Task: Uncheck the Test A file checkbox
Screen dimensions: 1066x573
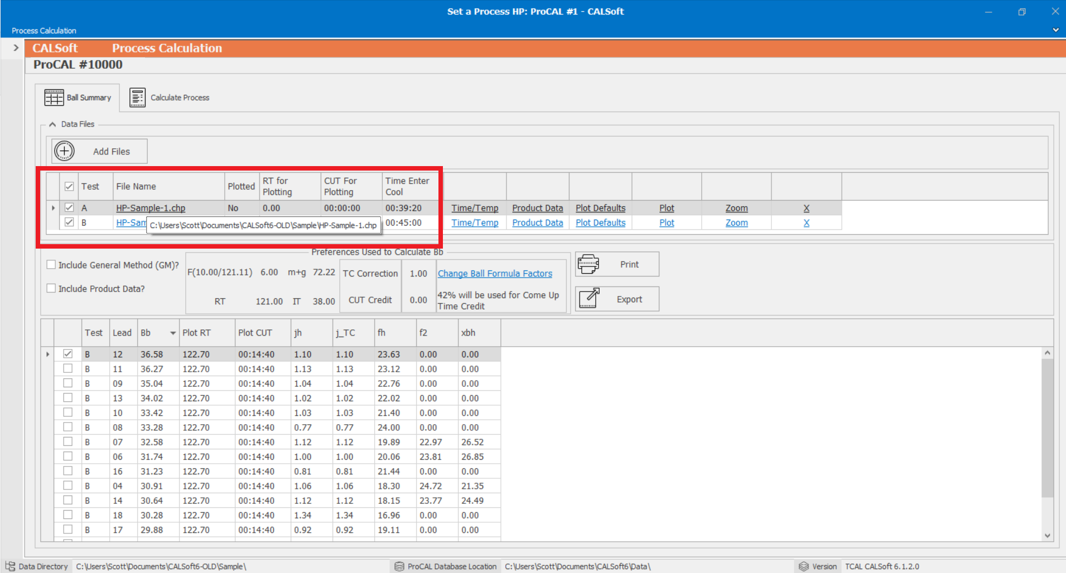Action: pyautogui.click(x=69, y=207)
